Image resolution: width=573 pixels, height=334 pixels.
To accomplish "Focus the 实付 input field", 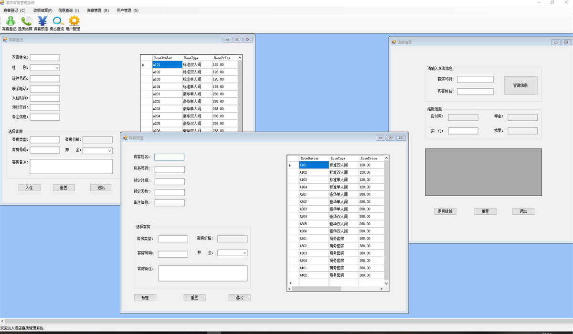I will (x=463, y=131).
